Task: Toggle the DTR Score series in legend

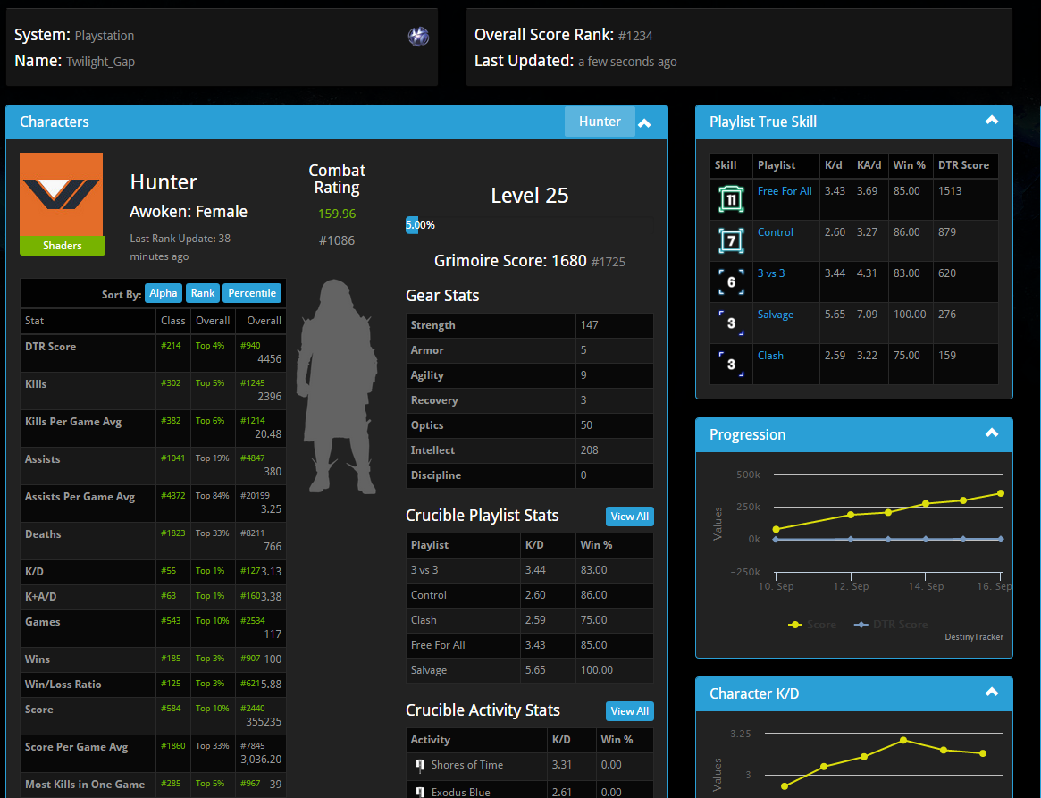Action: tap(890, 625)
